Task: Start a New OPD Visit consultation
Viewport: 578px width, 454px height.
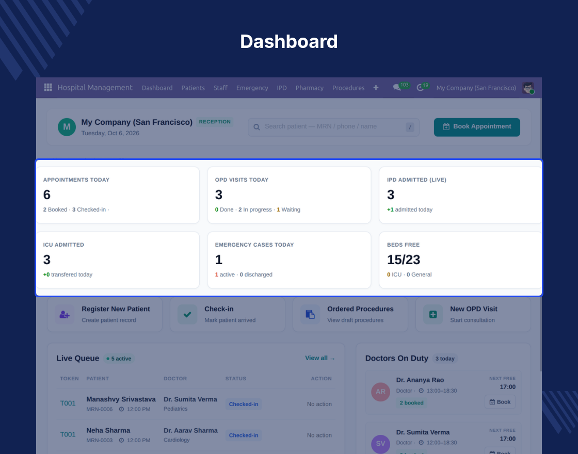Action: 473,314
